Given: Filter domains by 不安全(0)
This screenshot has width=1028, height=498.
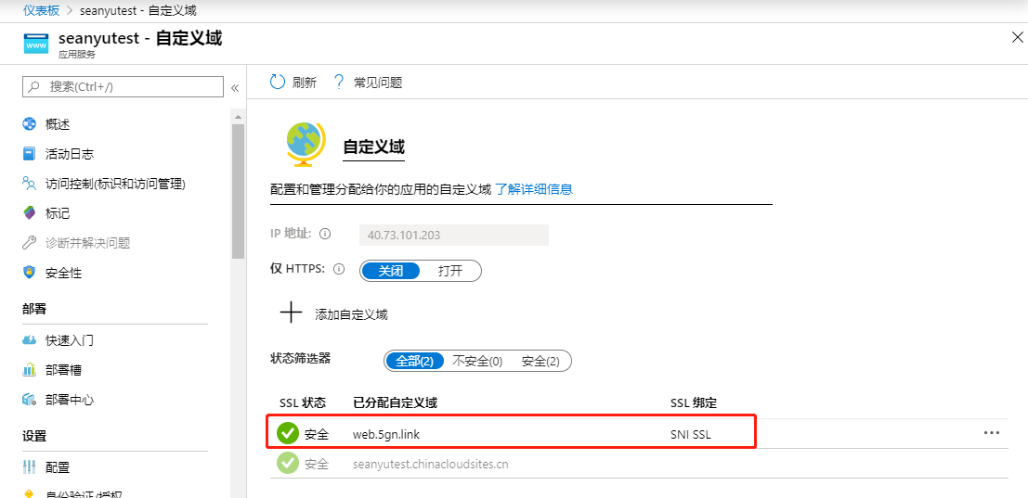Looking at the screenshot, I should pos(477,362).
